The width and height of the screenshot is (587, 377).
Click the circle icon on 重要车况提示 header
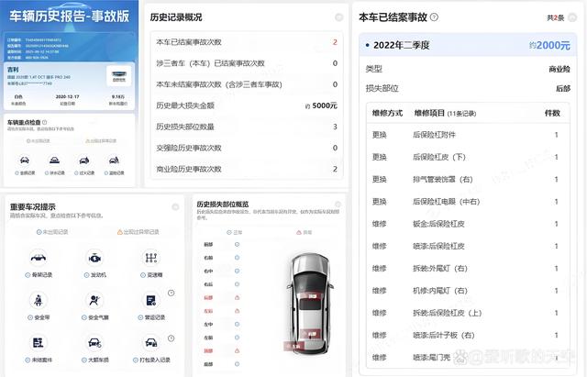pos(175,206)
